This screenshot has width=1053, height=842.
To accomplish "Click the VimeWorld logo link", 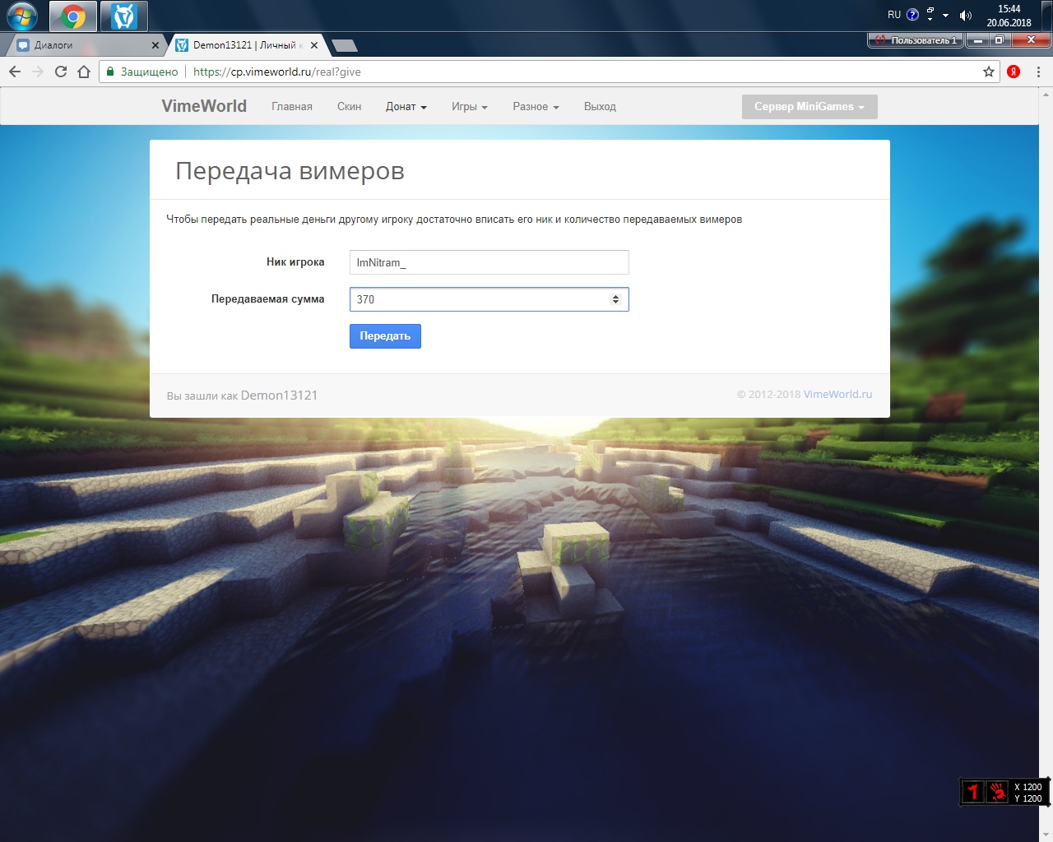I will (204, 106).
